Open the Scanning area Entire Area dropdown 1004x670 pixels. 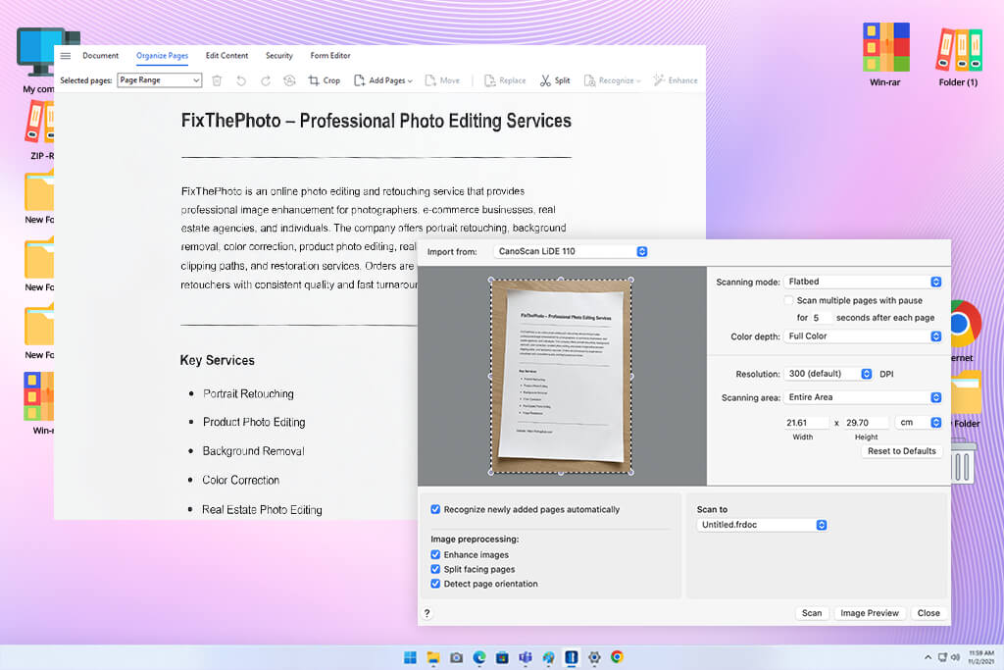point(863,397)
